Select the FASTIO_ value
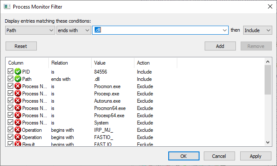Viewport: 277px width, 166px height. click(104, 137)
